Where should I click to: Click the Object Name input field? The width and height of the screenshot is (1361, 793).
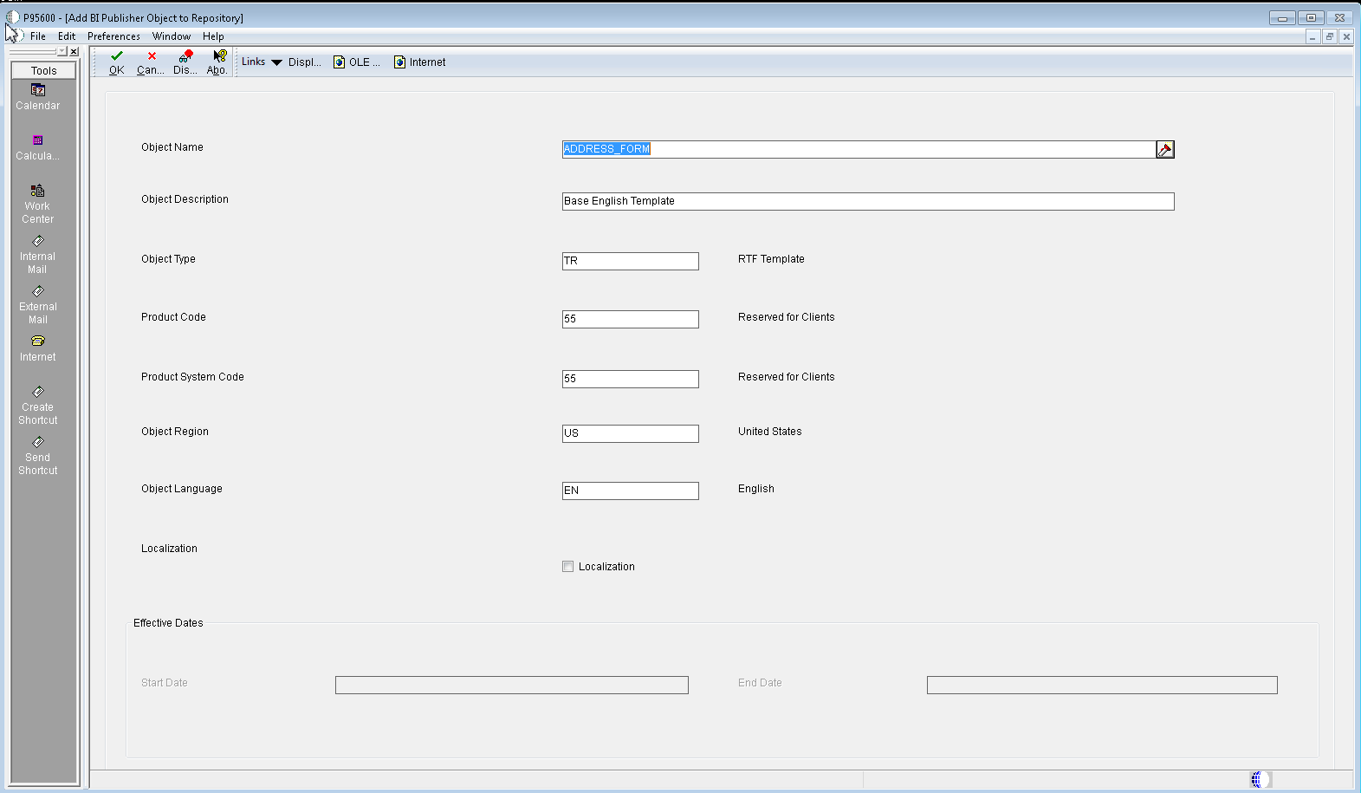point(859,150)
